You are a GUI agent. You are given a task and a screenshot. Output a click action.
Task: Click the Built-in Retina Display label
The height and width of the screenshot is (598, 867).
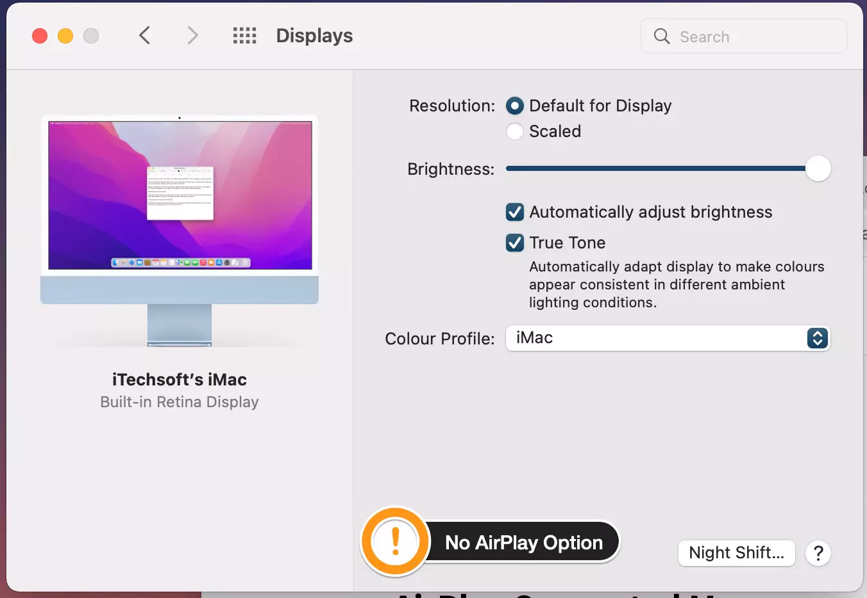click(180, 402)
